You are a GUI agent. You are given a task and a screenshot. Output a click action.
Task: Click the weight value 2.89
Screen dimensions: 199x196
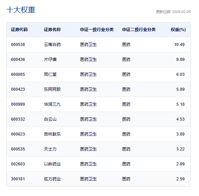(180, 164)
